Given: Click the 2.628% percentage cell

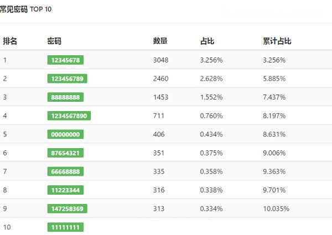Looking at the screenshot, I should (x=211, y=79).
